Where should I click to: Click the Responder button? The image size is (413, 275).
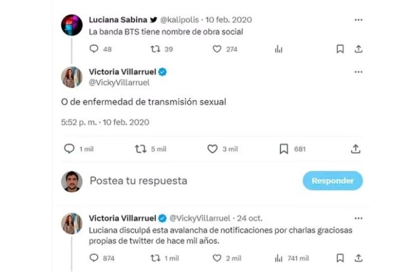coord(332,181)
